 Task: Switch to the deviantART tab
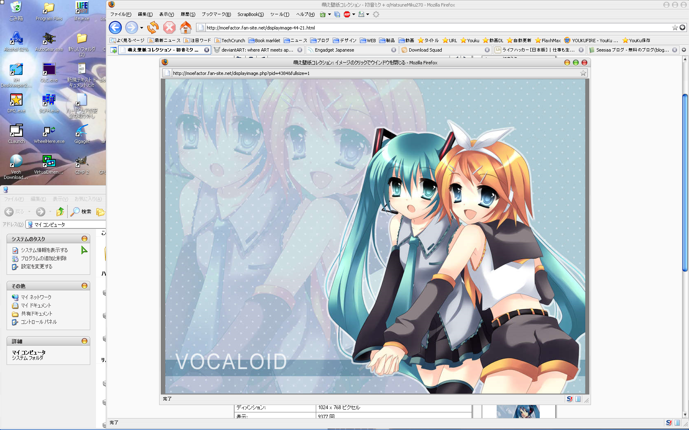tap(257, 50)
